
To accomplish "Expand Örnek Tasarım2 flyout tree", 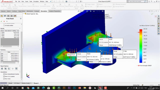I will click(x=23, y=14).
